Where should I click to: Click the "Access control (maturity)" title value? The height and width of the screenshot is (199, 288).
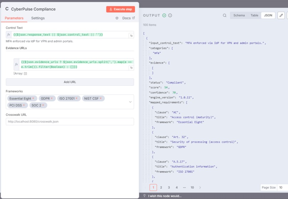pyautogui.click(x=192, y=117)
